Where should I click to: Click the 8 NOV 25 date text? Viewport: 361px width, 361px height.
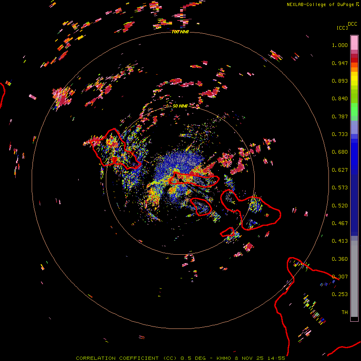[x=249, y=358]
